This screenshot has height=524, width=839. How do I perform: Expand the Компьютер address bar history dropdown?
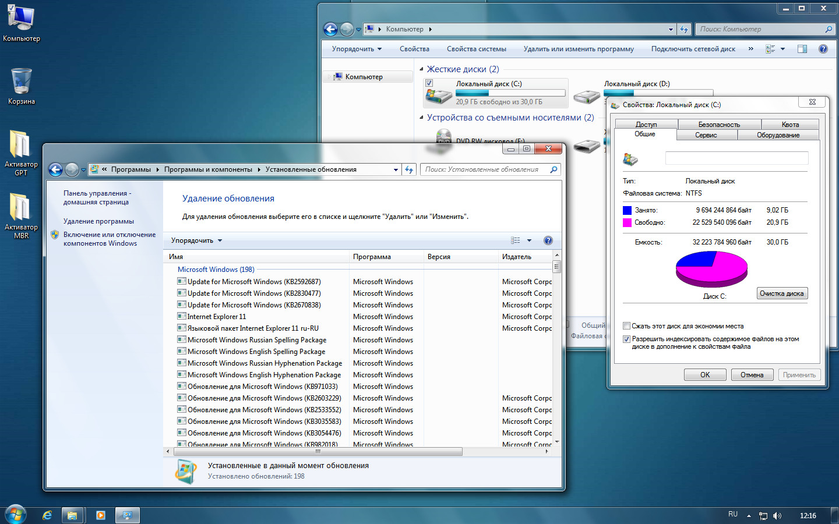point(671,29)
